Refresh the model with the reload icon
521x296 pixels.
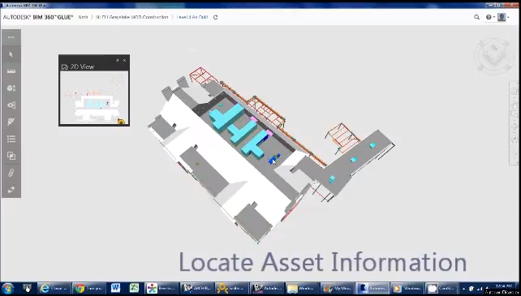point(215,17)
